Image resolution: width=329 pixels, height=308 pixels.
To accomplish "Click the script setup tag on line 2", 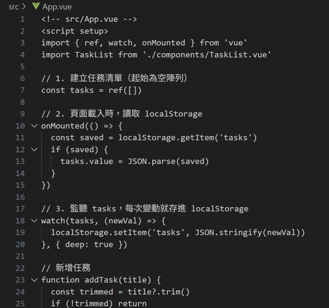I will coord(75,31).
